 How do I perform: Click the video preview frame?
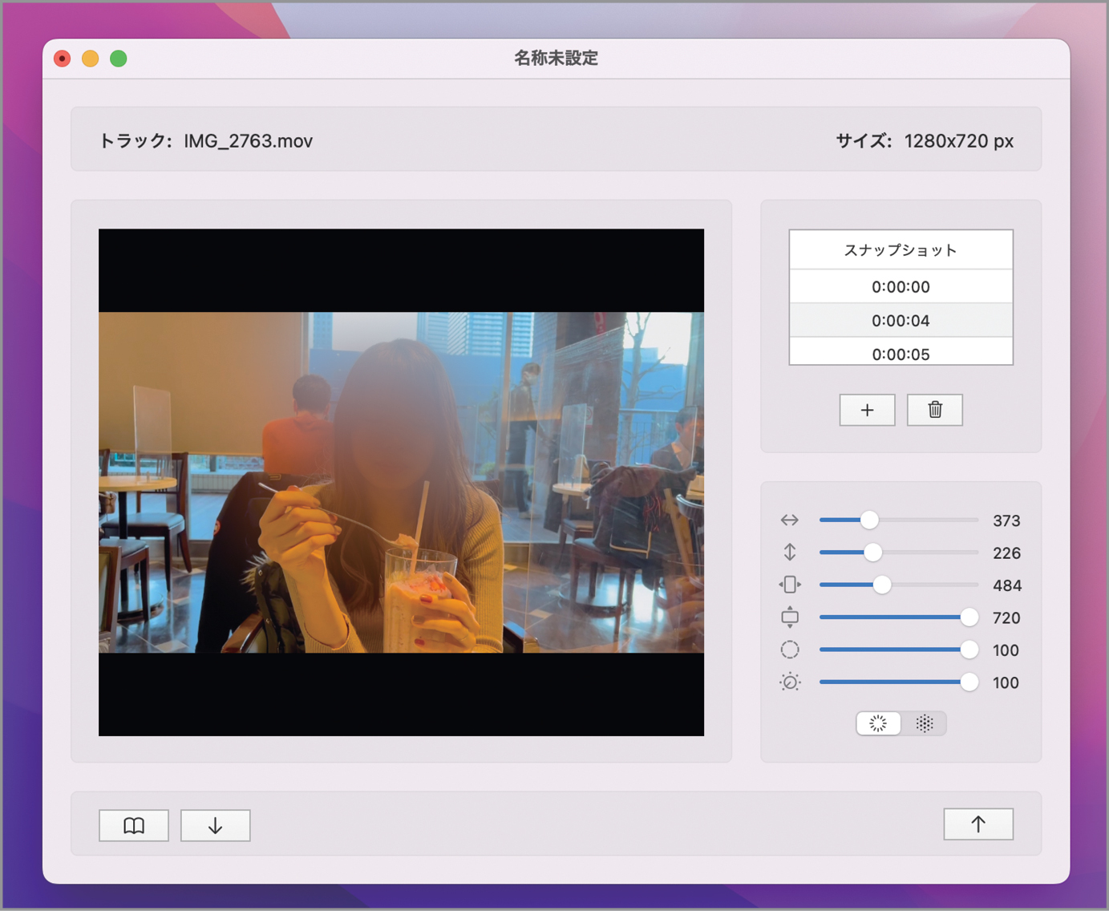click(401, 482)
